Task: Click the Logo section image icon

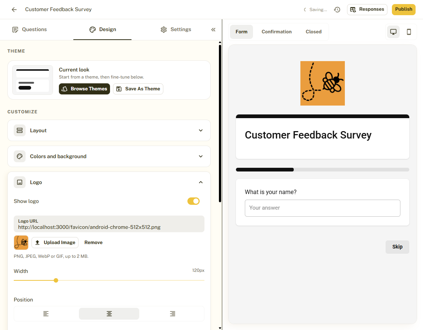Action: point(20,182)
